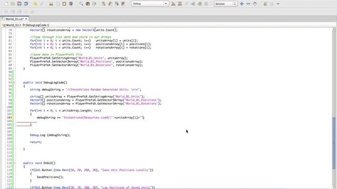Viewport: 337px width, 189px height.
Task: Click the "Vector3[] rotationsArray = new Vector3" line
Action: click(x=74, y=30)
